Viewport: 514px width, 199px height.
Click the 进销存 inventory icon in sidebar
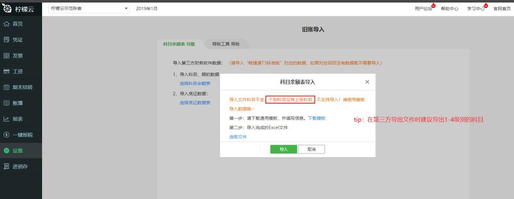(x=6, y=166)
